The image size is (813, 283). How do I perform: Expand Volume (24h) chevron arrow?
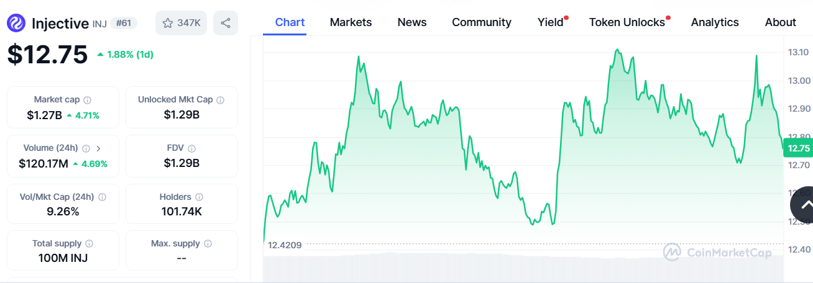pos(98,148)
